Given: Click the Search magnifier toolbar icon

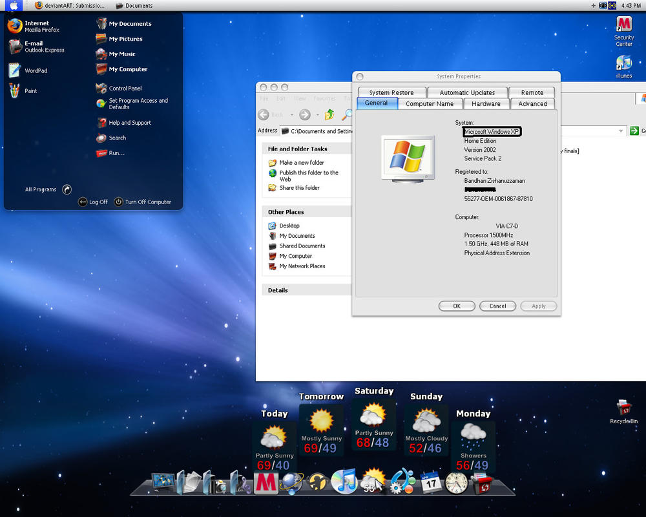Looking at the screenshot, I should click(x=348, y=114).
